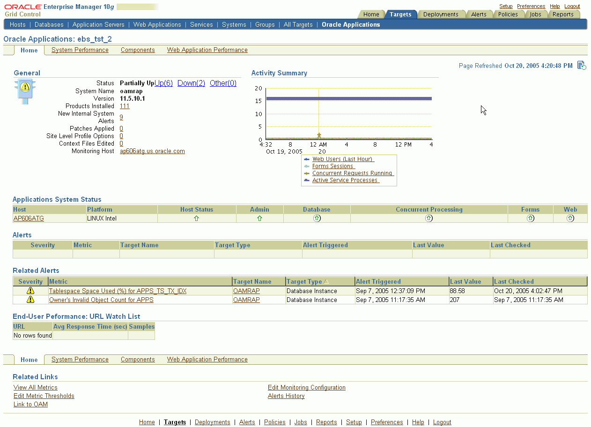
Task: Click the warning icon for Owner's Invalid Object Count alert
Action: coord(30,300)
